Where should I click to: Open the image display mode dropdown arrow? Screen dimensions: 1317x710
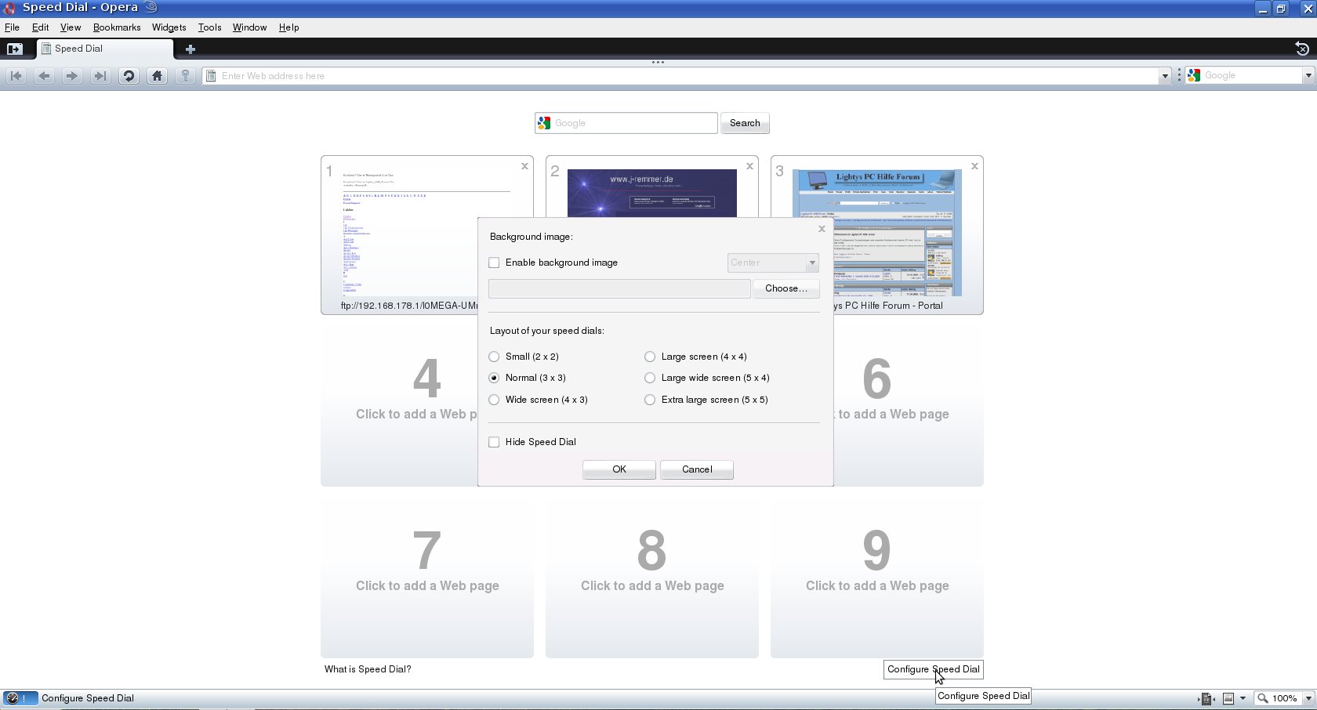[1243, 698]
